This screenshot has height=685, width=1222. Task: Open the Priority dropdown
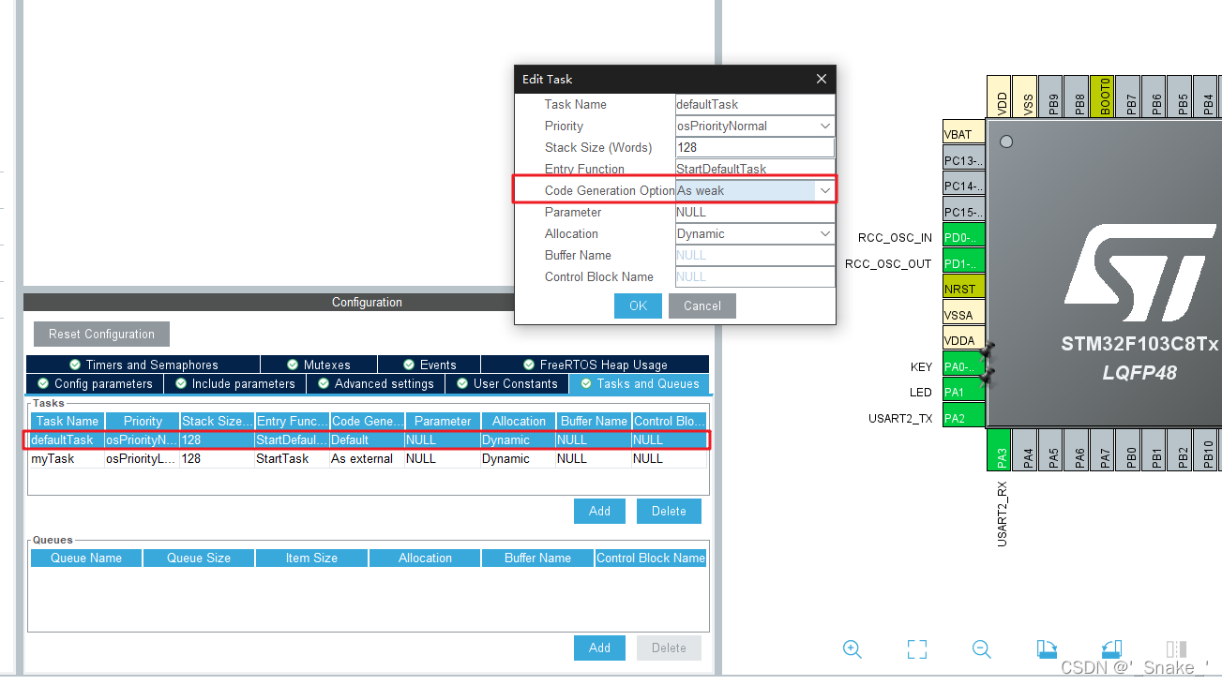coord(823,126)
